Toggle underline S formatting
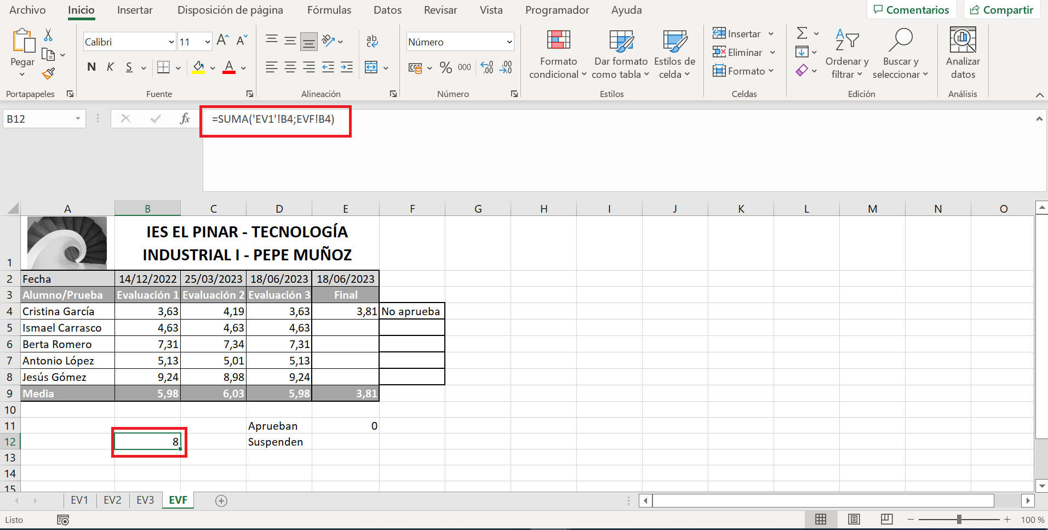 (x=129, y=67)
